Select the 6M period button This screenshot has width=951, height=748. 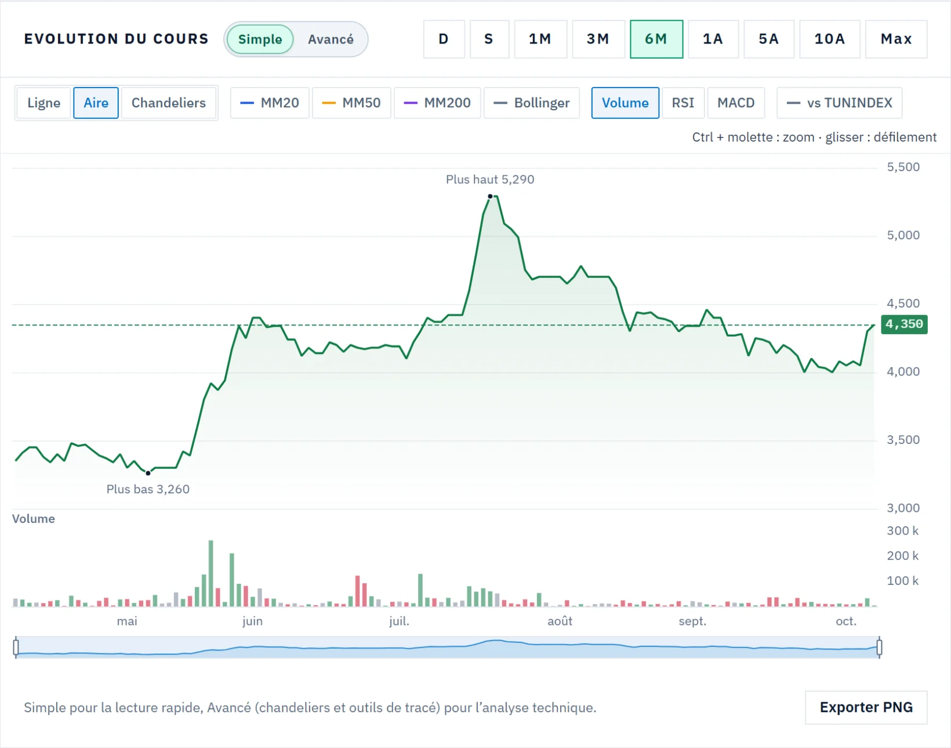tap(656, 39)
